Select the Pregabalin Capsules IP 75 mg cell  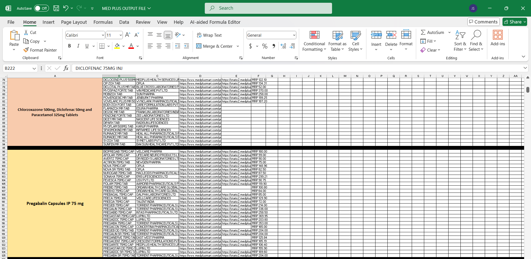coord(55,204)
